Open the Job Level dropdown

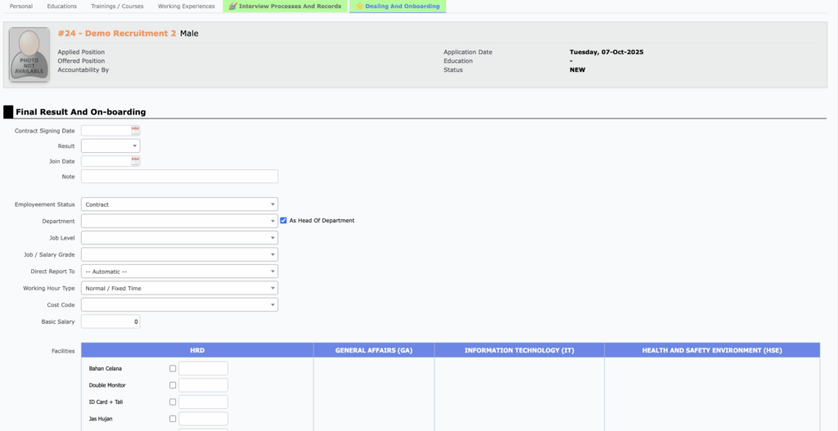tap(179, 238)
